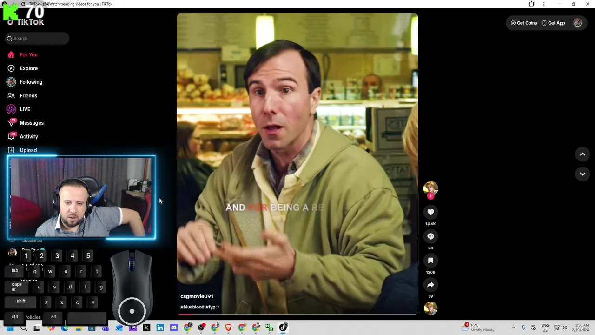This screenshot has height=335, width=595.
Task: Switch ENG US input language
Action: pyautogui.click(x=545, y=328)
